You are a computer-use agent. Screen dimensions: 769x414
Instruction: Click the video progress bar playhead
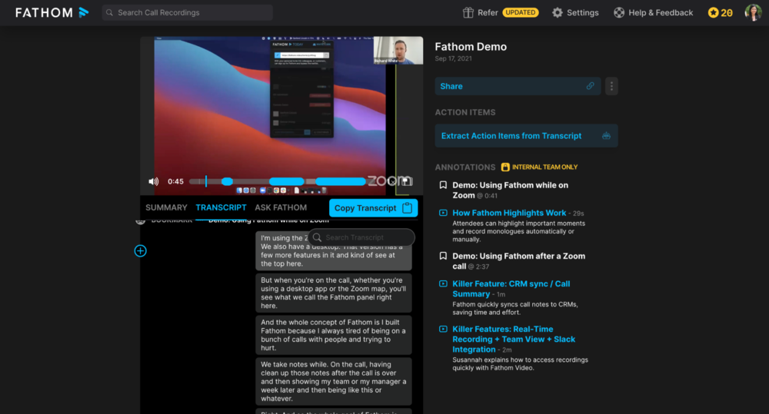(206, 181)
